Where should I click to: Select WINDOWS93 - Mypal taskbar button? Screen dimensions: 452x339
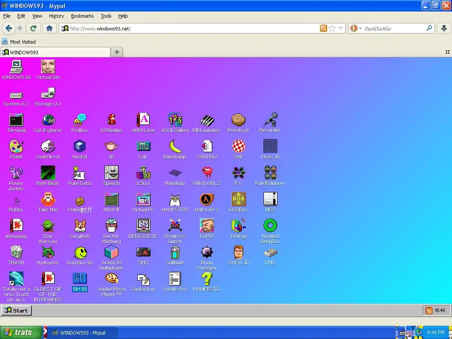pos(82,333)
